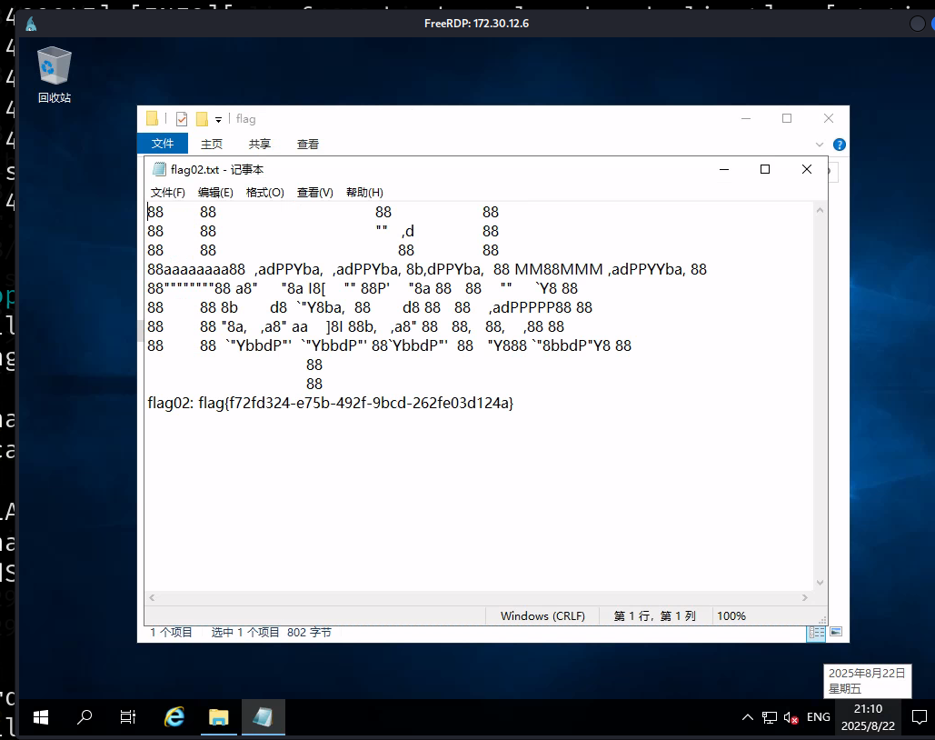Open Notepad 文件(F) menu
Image resolution: width=935 pixels, height=740 pixels.
pyautogui.click(x=167, y=192)
